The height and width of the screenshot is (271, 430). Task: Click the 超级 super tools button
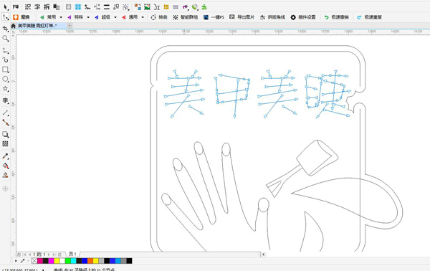pyautogui.click(x=102, y=17)
